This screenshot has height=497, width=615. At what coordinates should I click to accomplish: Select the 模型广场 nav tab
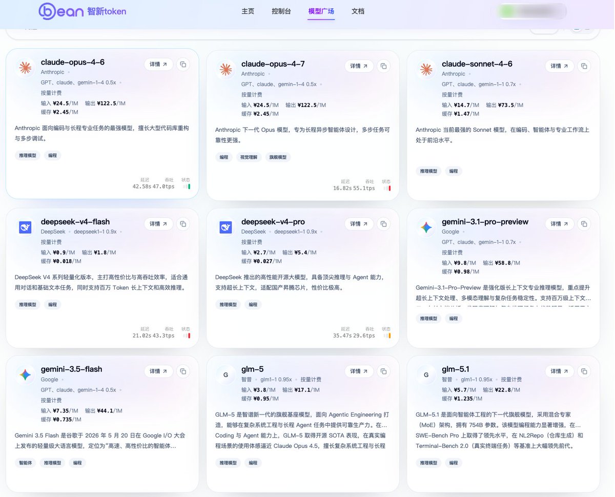coord(321,11)
